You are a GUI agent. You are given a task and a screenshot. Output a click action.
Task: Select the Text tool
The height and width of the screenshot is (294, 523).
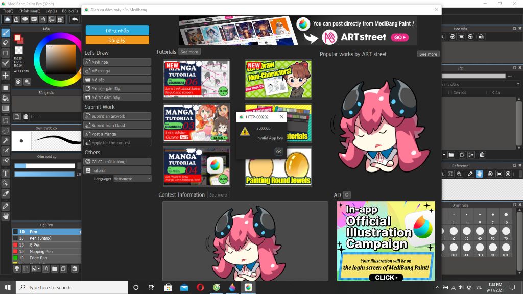6,174
